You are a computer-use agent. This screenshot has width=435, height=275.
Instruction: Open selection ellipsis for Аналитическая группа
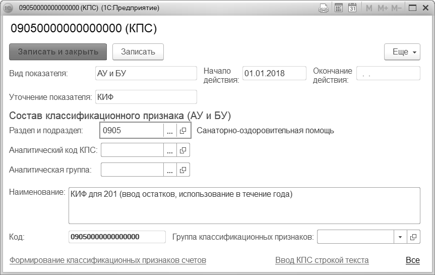pos(170,170)
